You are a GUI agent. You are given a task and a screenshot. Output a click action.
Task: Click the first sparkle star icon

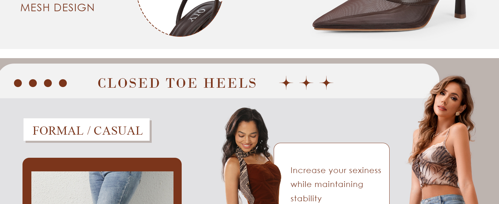coord(286,83)
